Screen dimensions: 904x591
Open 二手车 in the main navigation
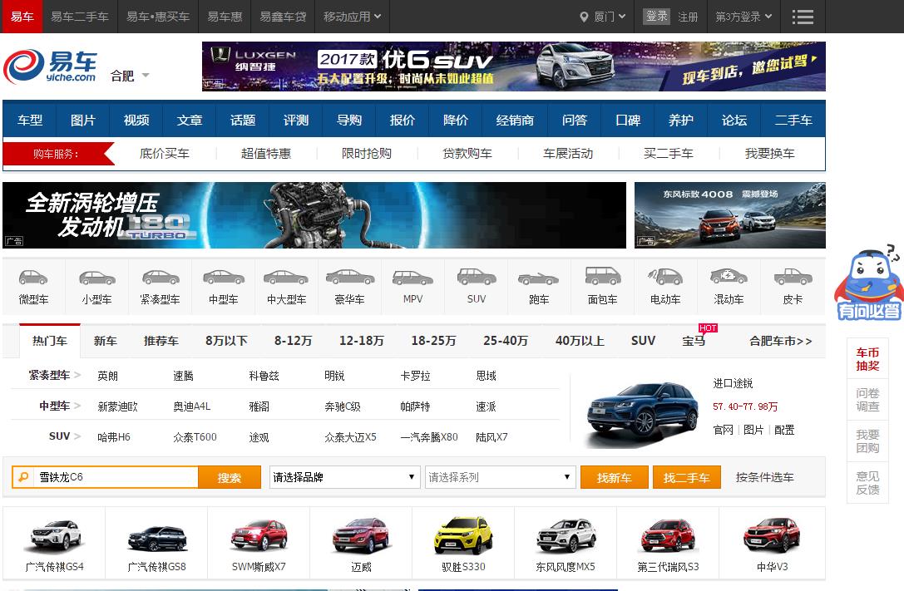(x=793, y=120)
